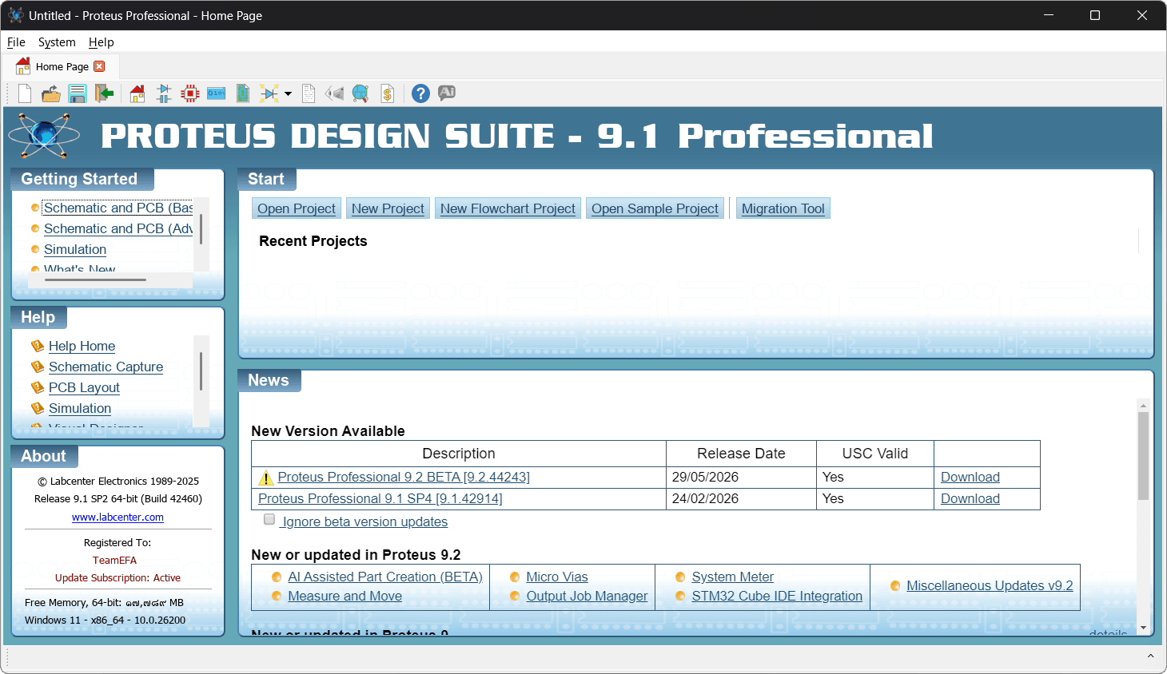Click the Open Project button
1167x674 pixels.
[x=297, y=208]
